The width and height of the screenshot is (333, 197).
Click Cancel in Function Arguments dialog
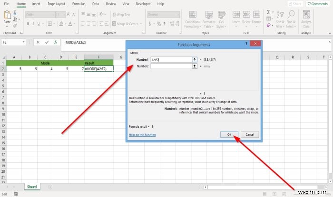(250, 134)
